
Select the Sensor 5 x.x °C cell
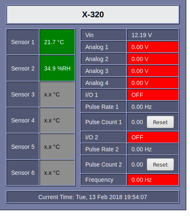[57, 147]
